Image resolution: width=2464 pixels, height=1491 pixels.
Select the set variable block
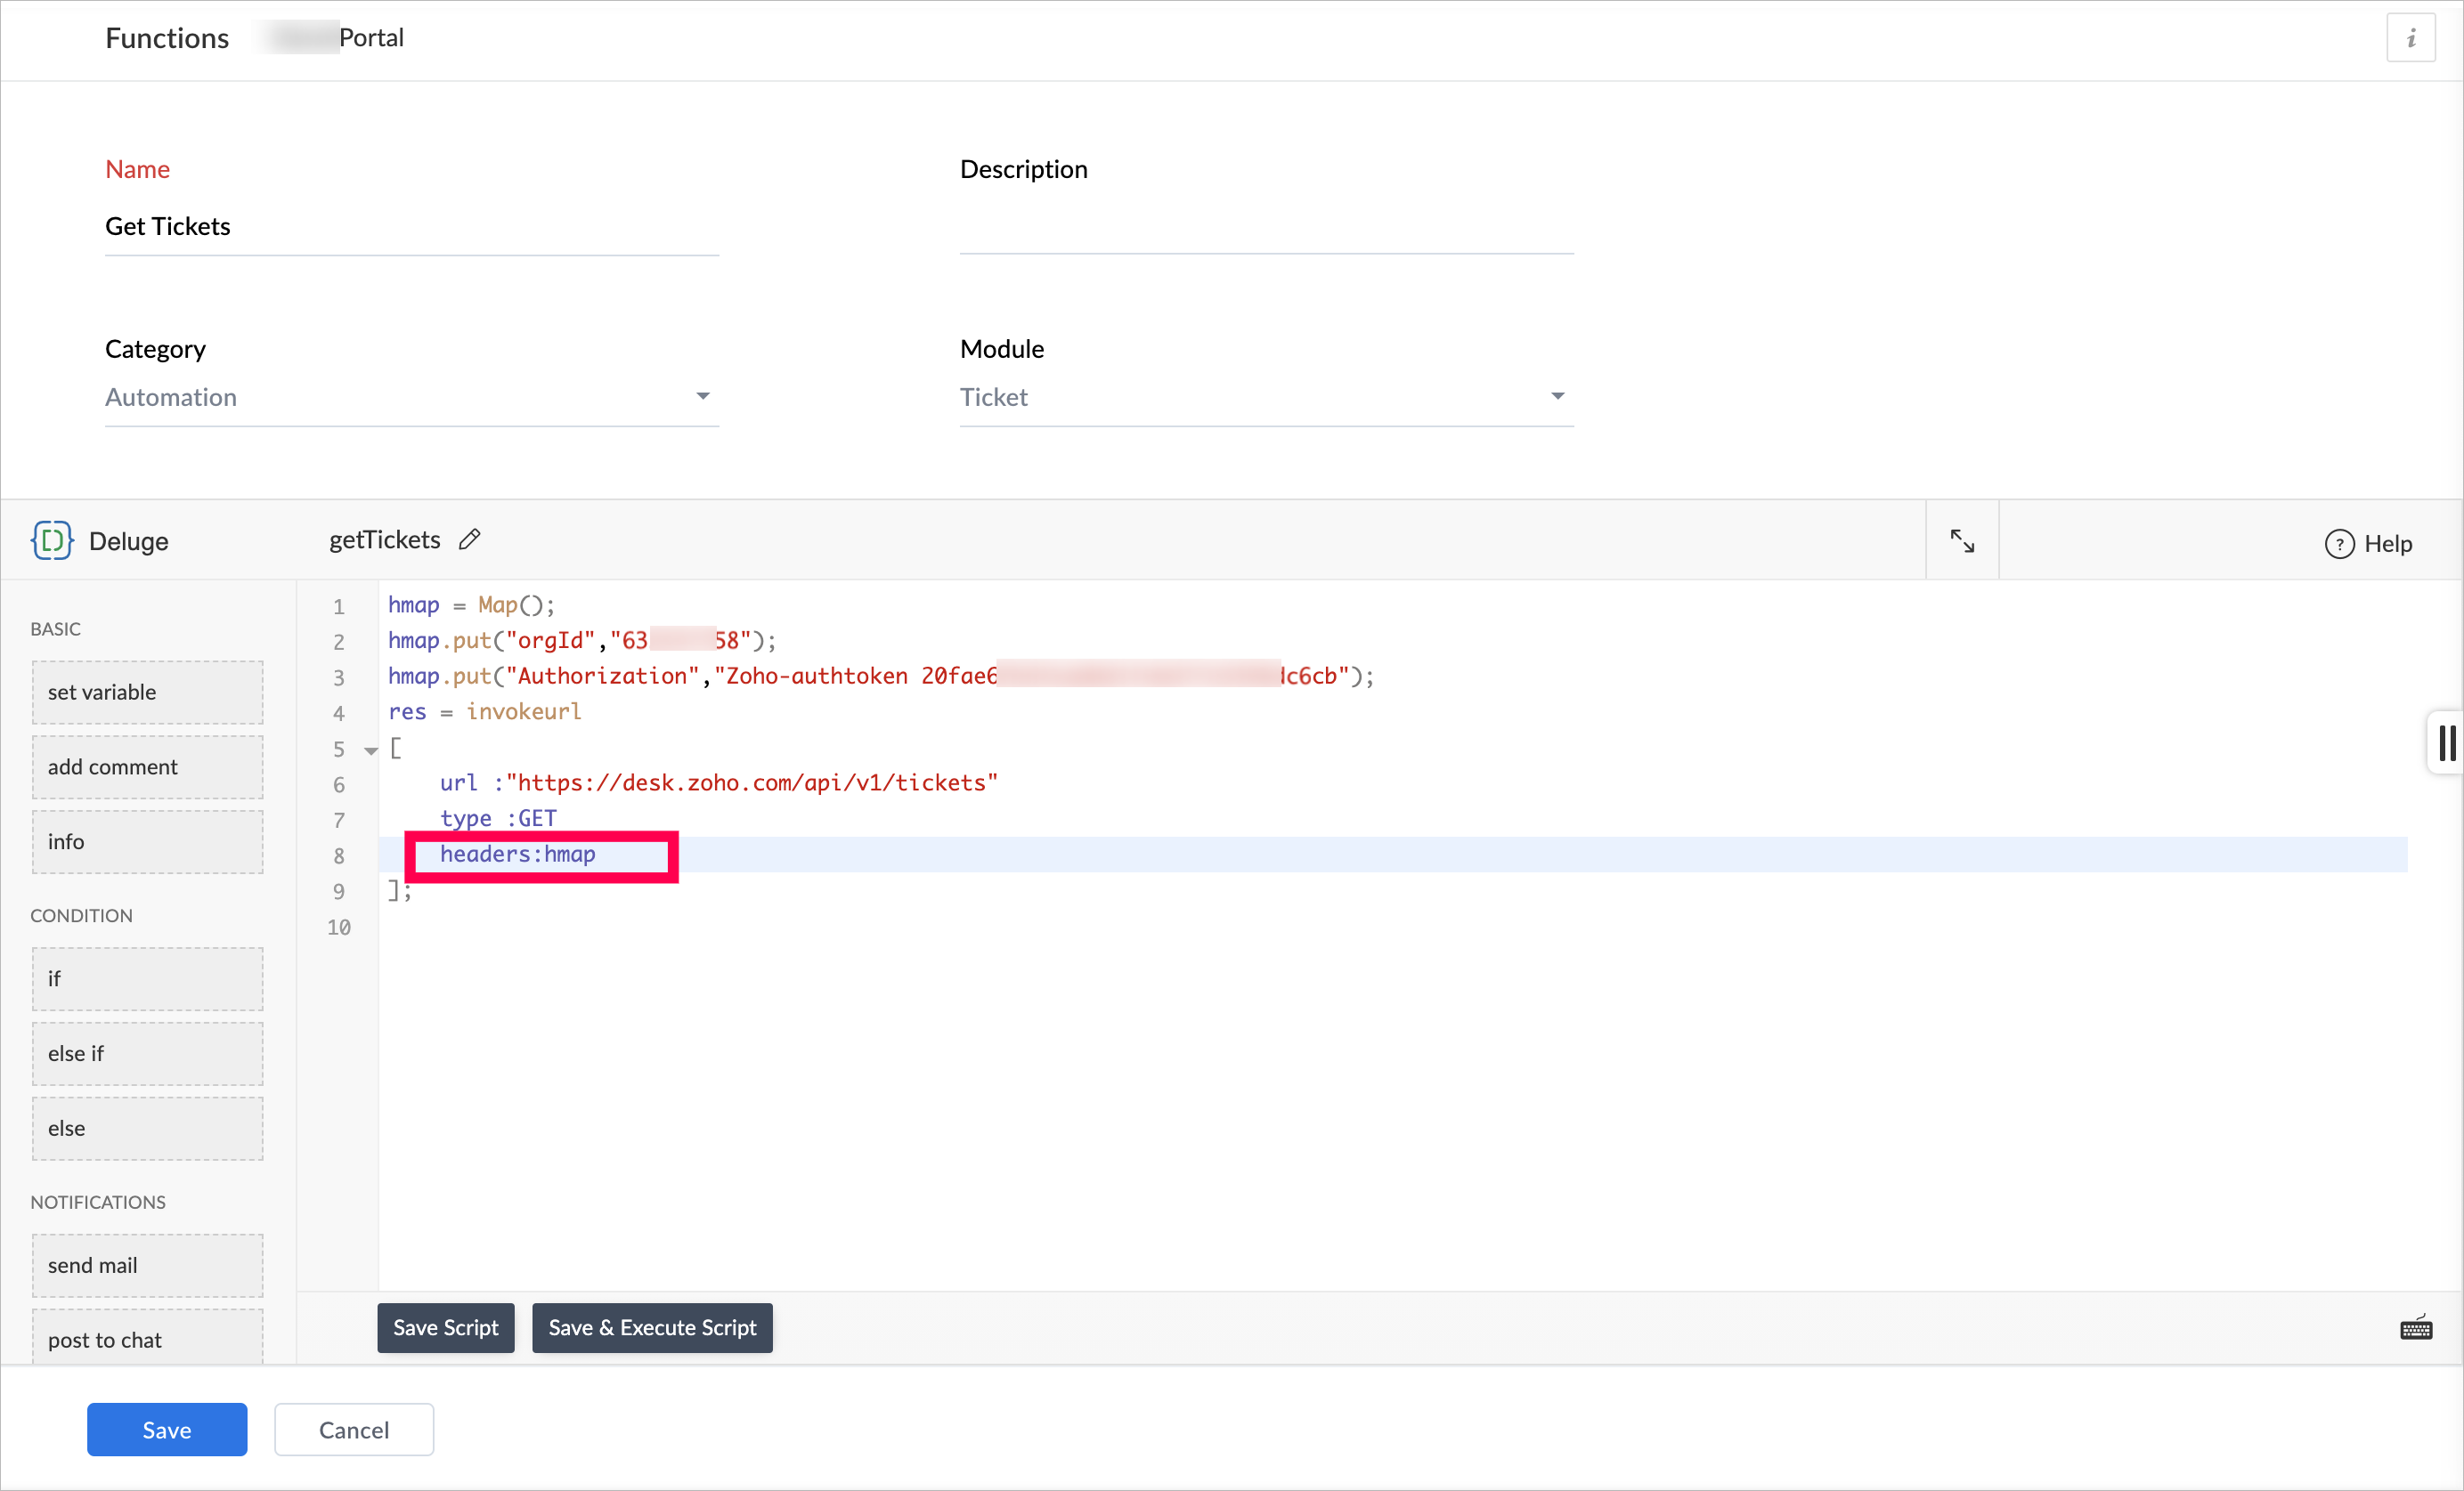(147, 692)
